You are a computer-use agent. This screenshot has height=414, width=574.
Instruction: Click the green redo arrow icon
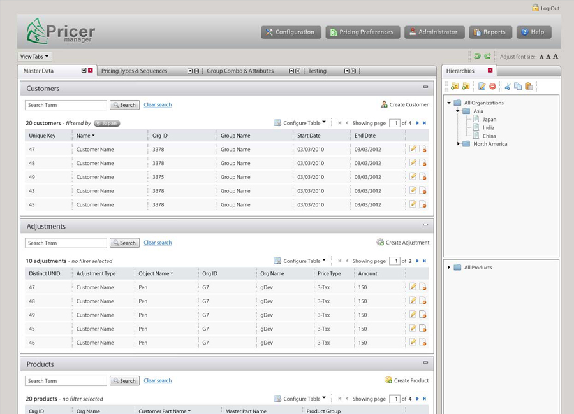[x=487, y=57]
